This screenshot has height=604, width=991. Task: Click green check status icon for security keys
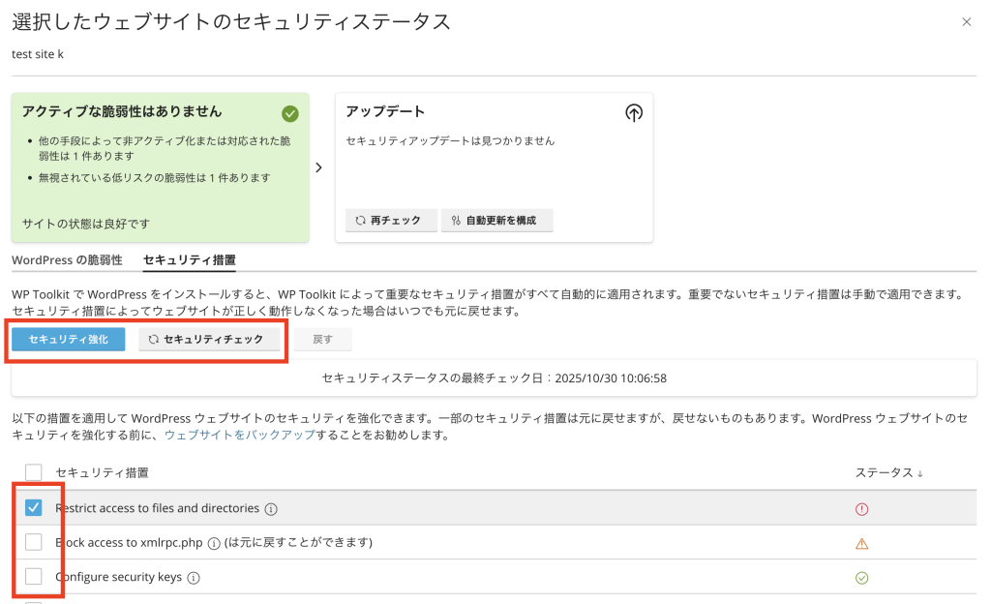coord(861,578)
